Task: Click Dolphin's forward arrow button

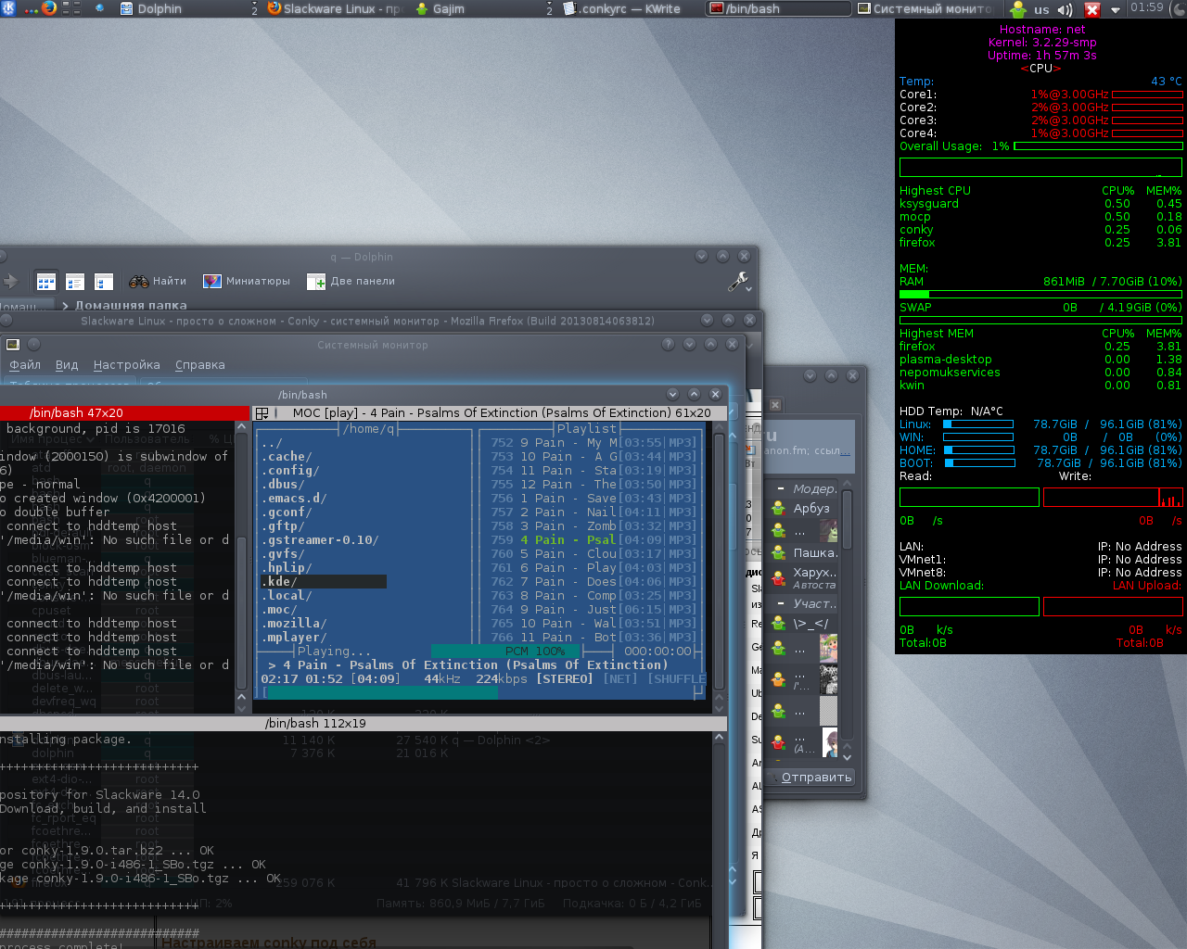Action: pos(10,281)
